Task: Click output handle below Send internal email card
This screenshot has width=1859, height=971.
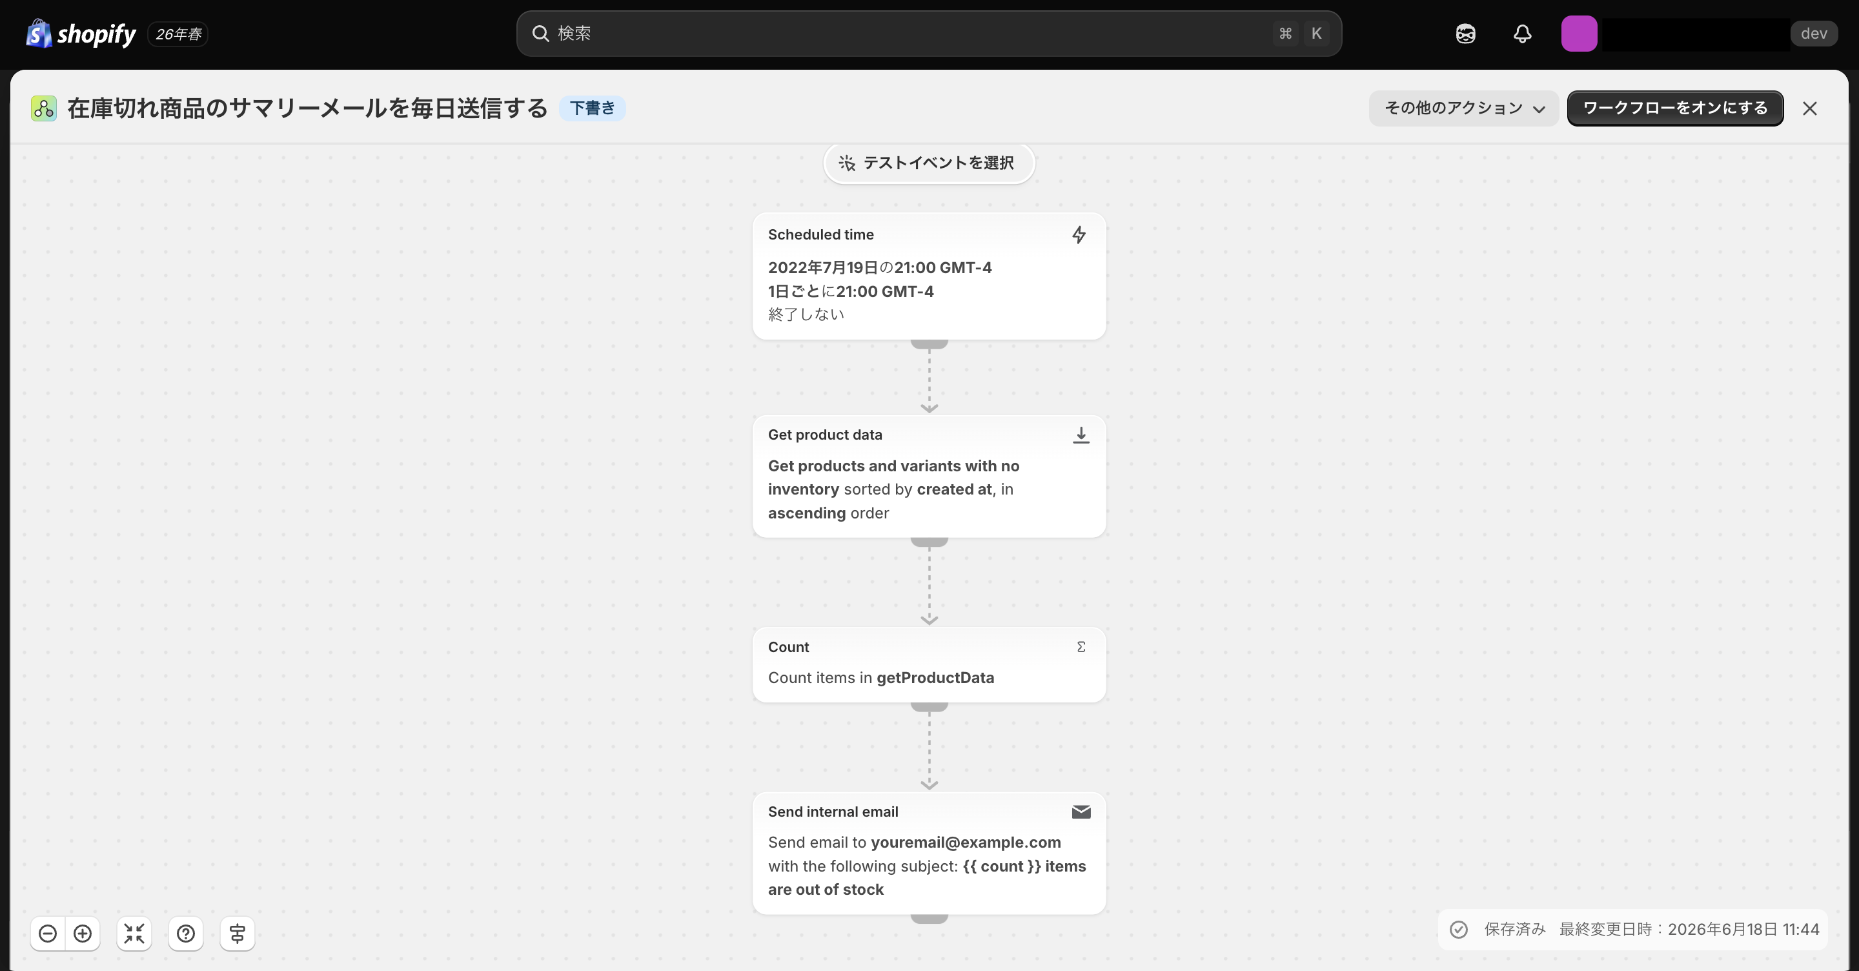Action: [929, 919]
